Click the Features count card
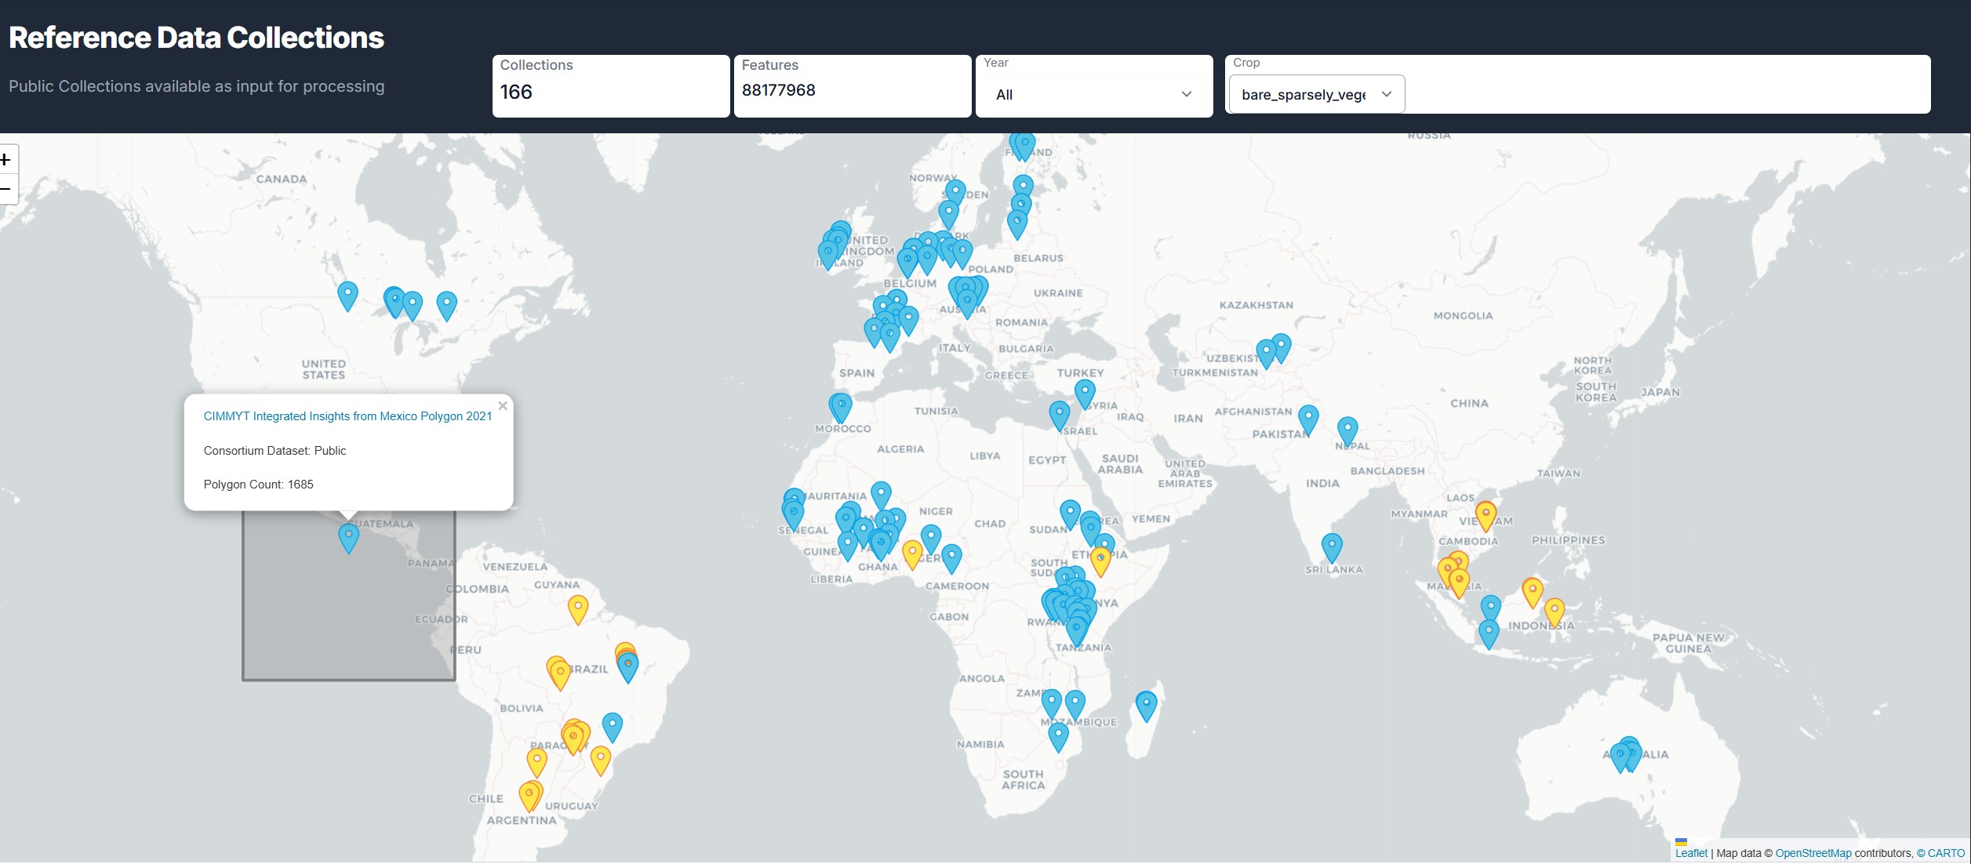 (853, 85)
